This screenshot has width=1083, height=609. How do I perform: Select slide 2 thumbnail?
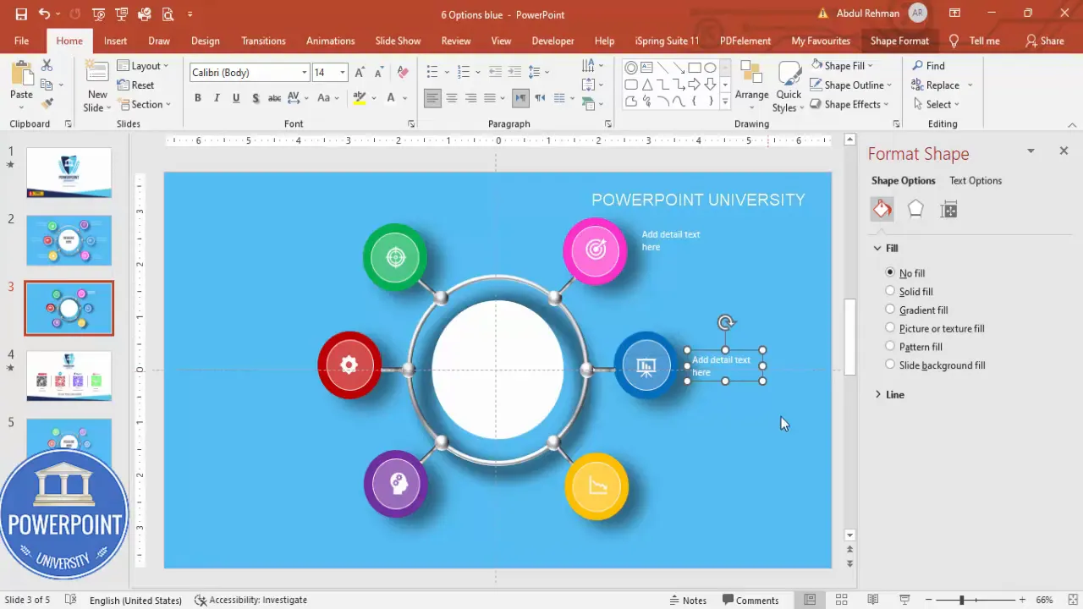[69, 240]
